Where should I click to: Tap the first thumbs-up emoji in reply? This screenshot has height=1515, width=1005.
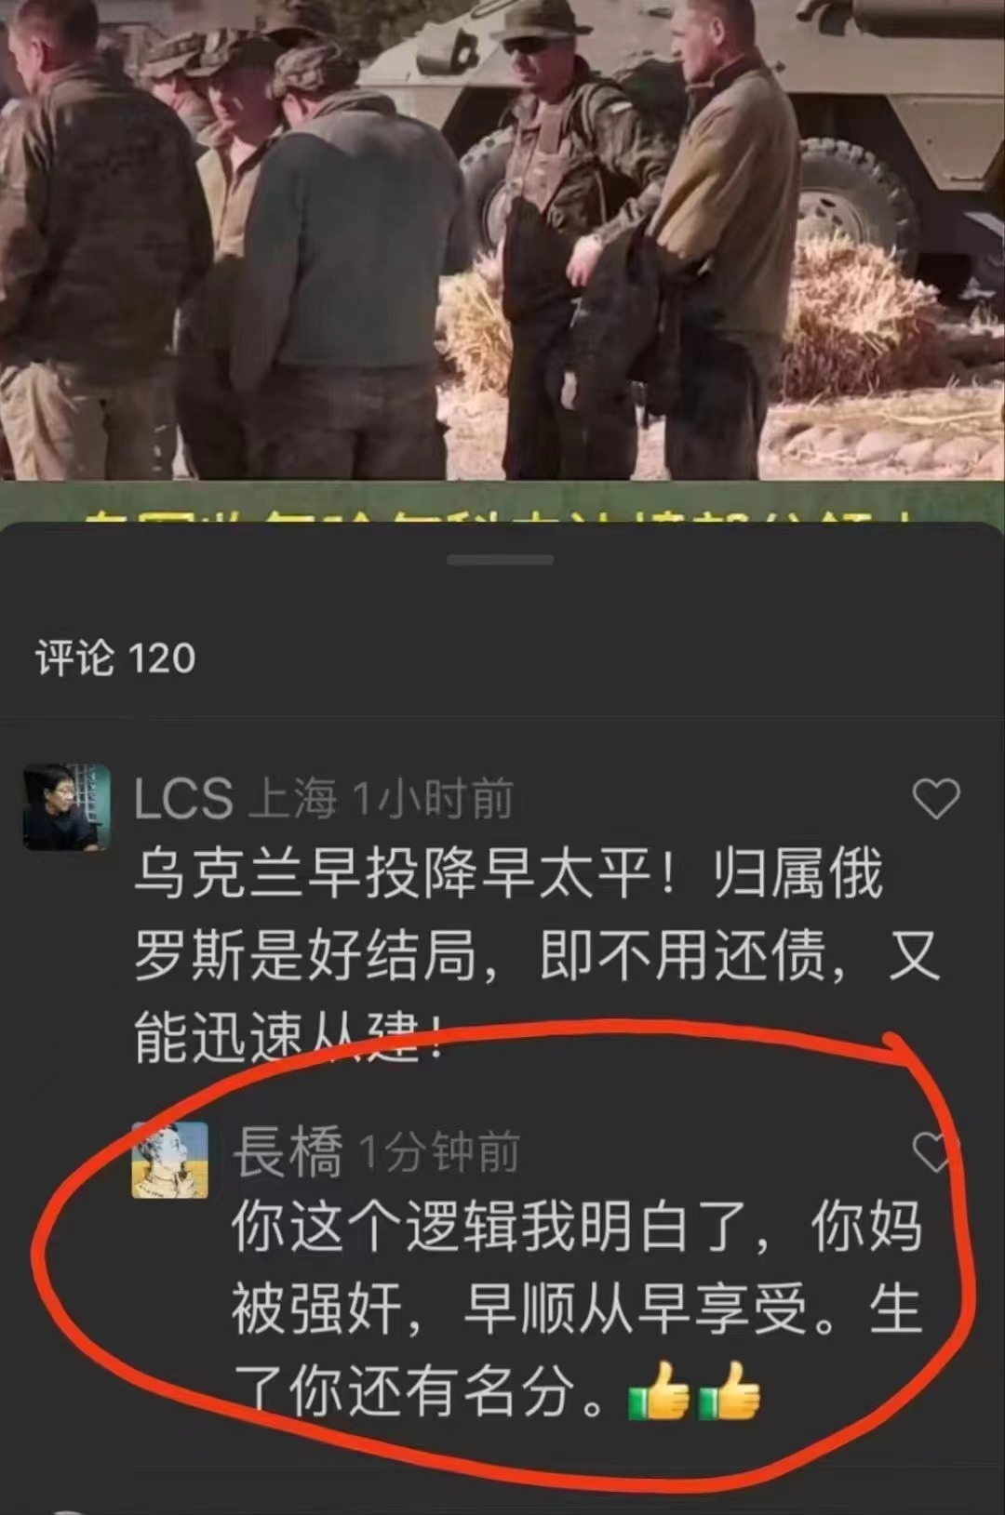[x=659, y=1391]
